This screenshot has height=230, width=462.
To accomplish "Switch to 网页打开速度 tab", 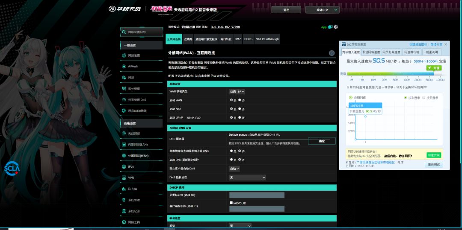I will (391, 52).
